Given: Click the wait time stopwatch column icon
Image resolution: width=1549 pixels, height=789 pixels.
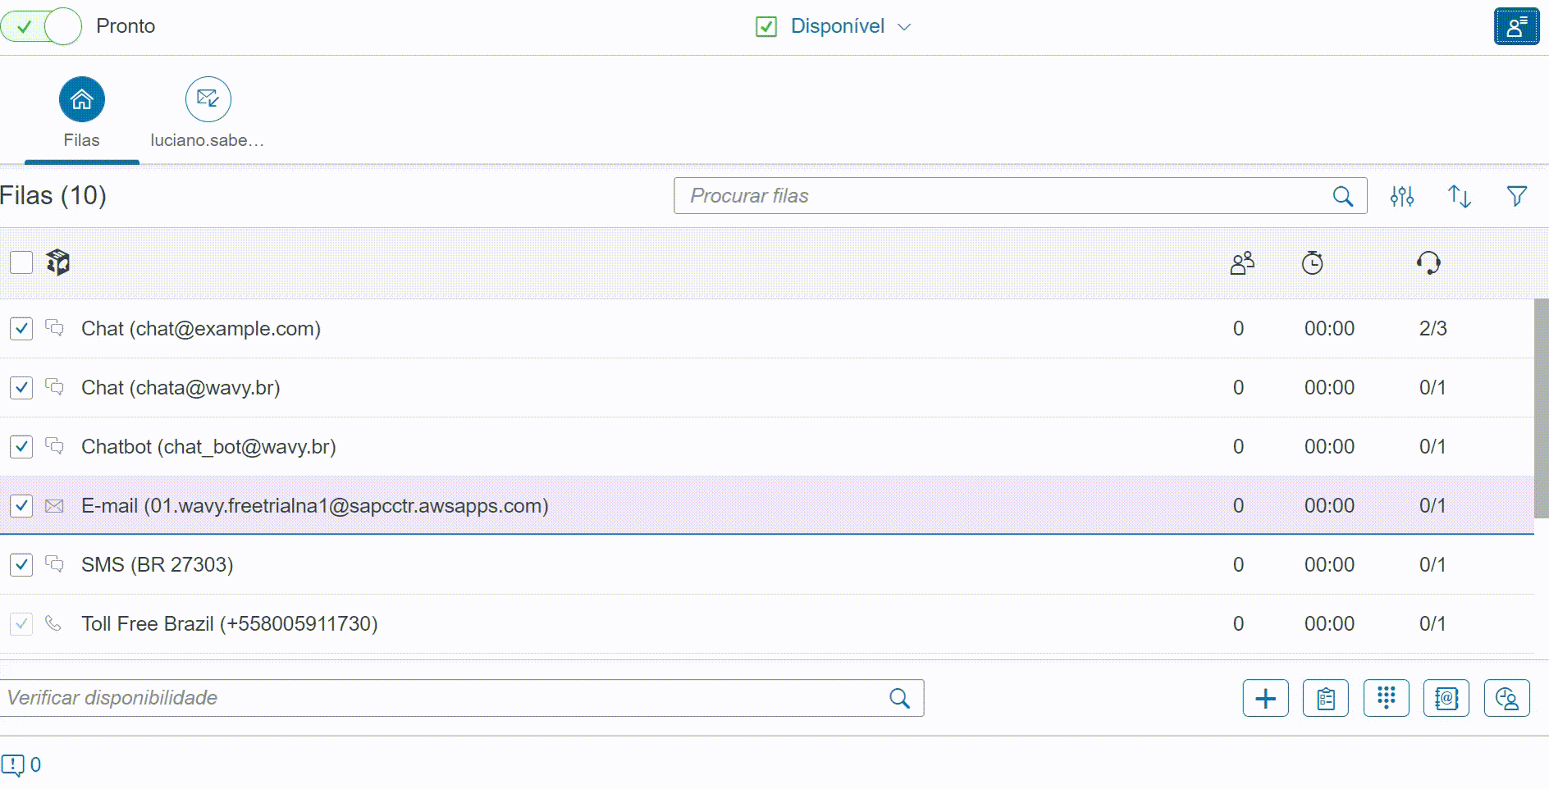Looking at the screenshot, I should [x=1312, y=263].
